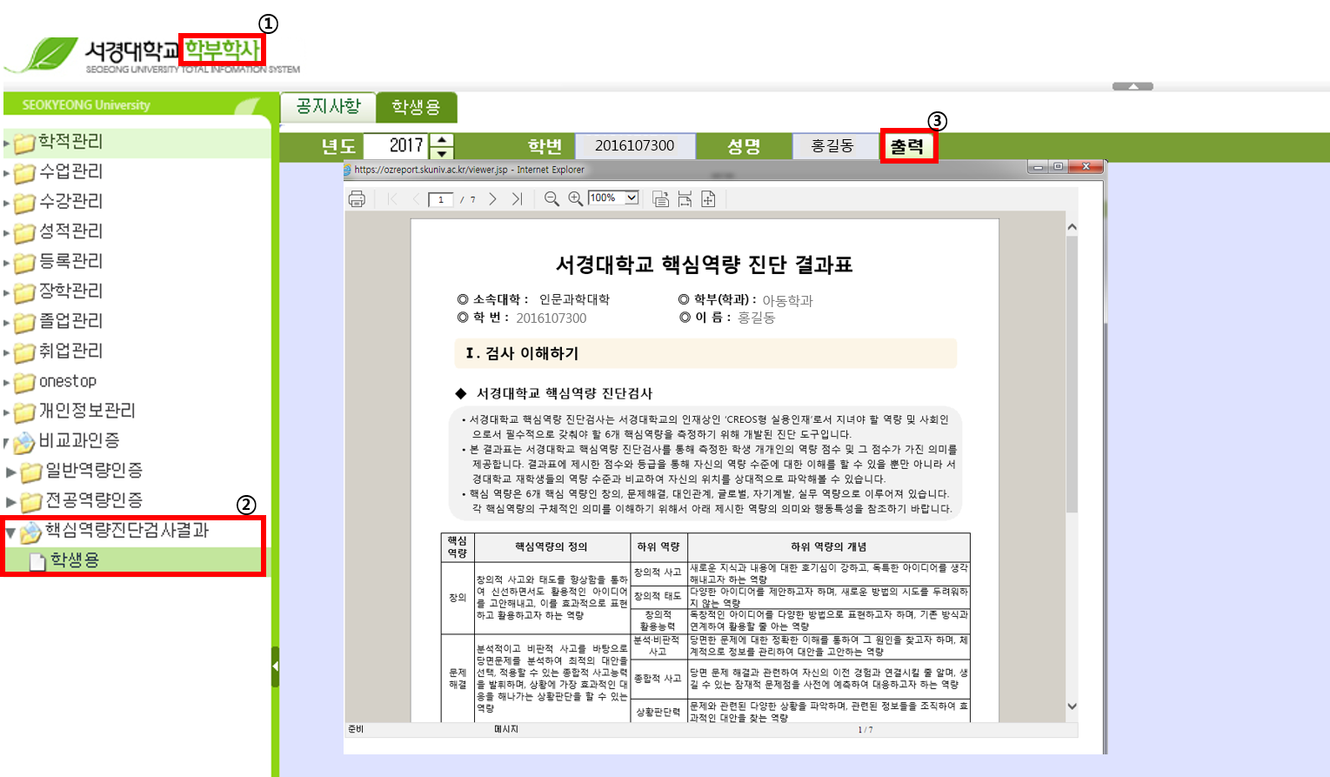Expand the 전공역량인증 tree node

pos(10,500)
